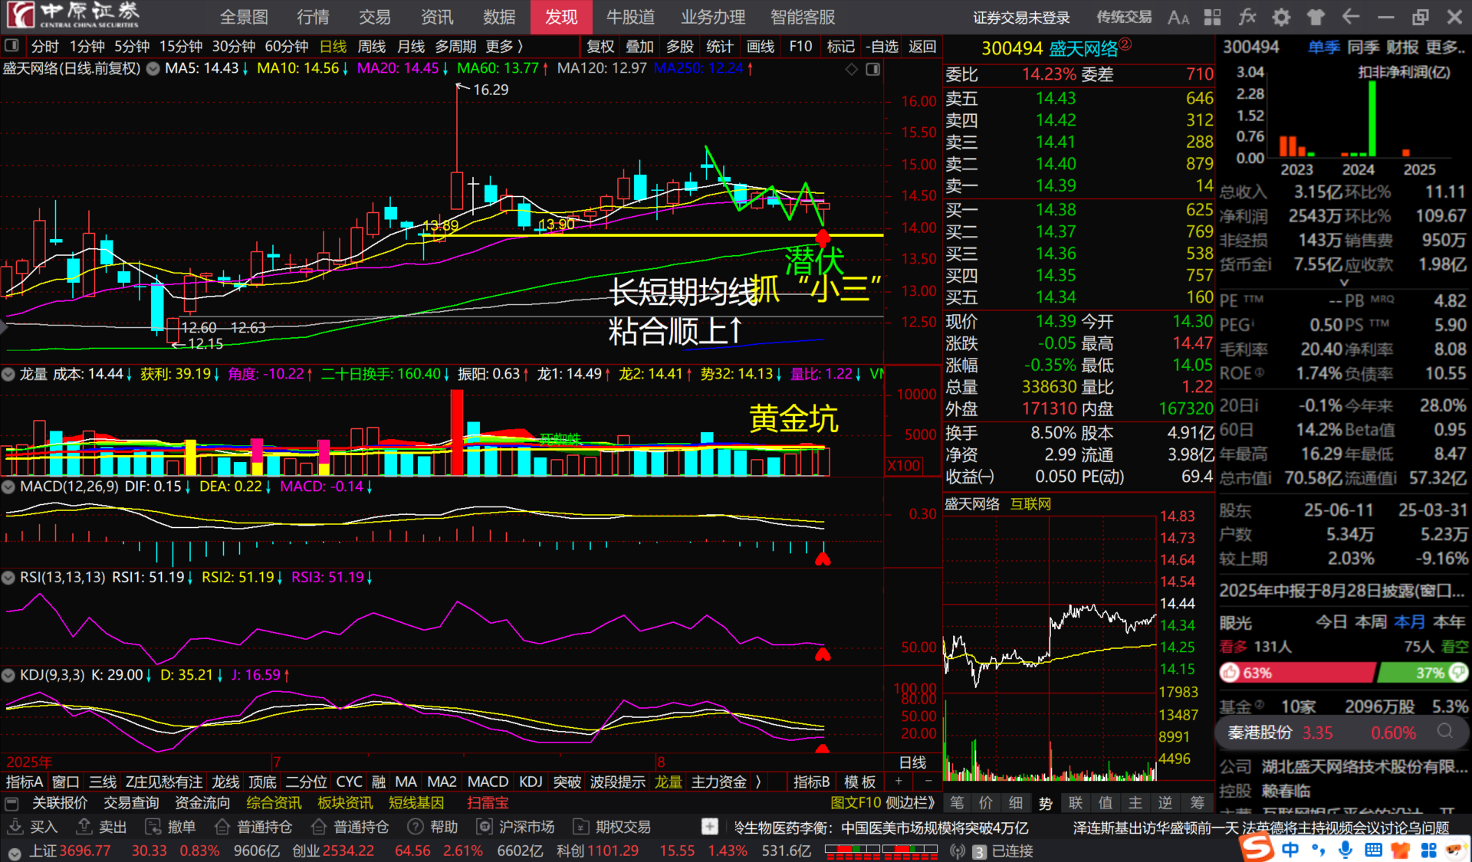Expand the 更多 periods dropdown
Screen dimensions: 1472x862
pos(504,47)
